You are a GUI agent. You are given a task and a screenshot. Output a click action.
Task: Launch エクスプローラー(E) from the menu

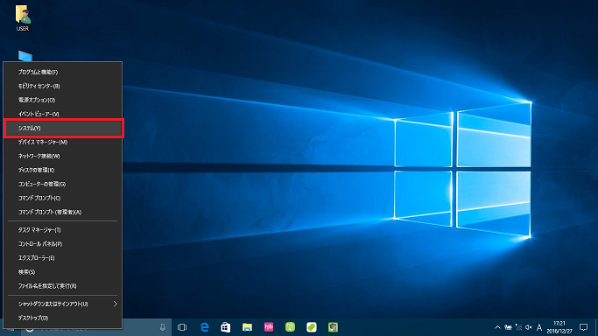point(63,258)
